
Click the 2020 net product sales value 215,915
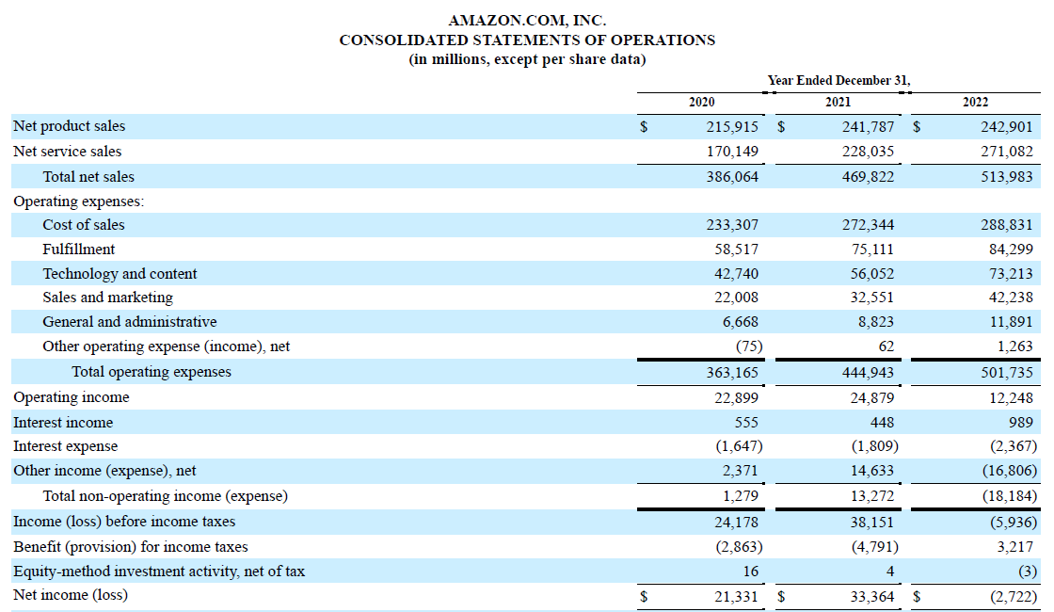coord(732,126)
